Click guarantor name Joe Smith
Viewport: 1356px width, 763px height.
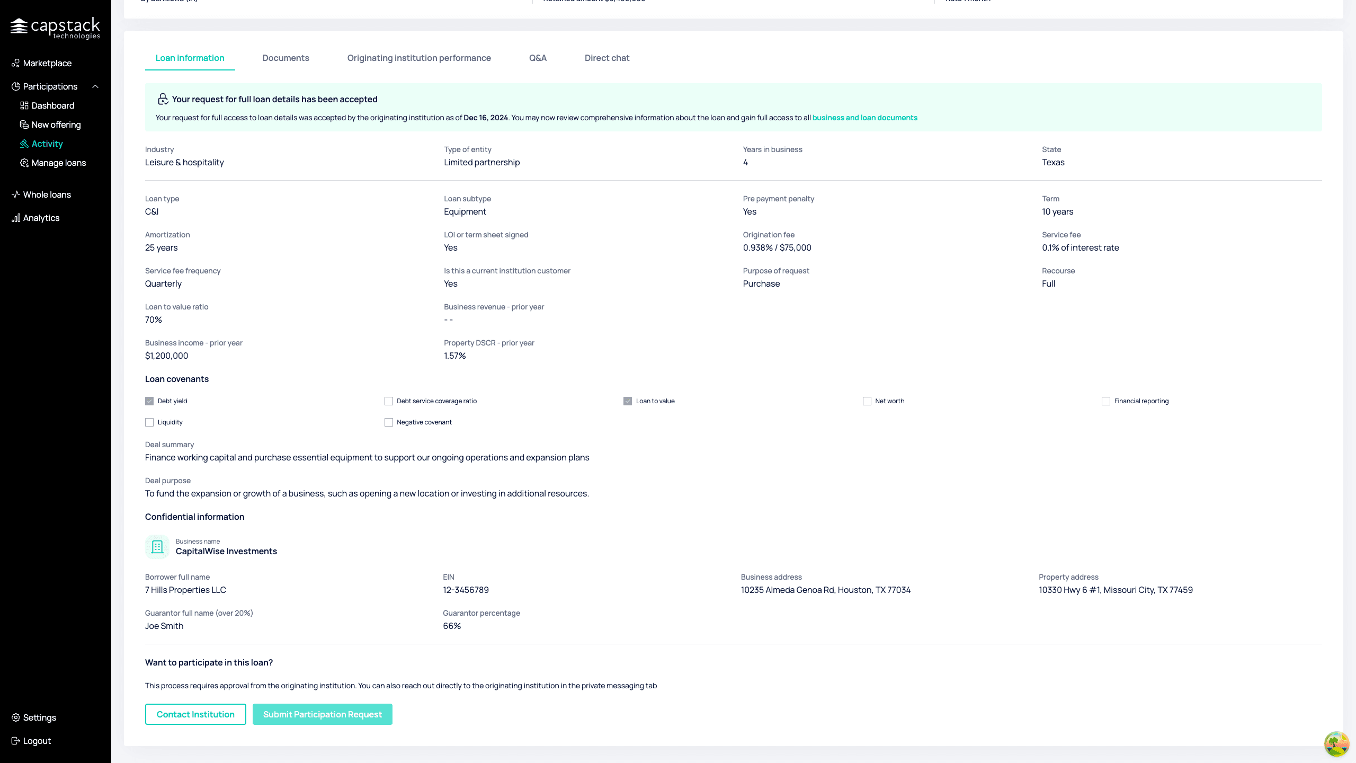(164, 626)
